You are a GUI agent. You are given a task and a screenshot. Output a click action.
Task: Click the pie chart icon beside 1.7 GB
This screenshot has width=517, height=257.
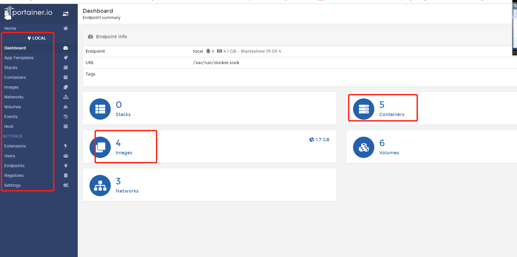(x=312, y=140)
